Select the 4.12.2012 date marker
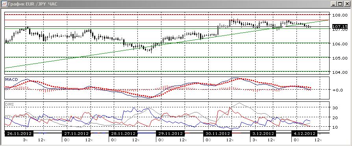This screenshot has height=146, width=352. (x=304, y=133)
